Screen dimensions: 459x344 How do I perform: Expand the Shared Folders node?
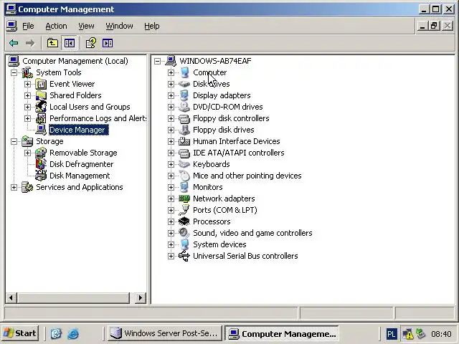coord(27,95)
